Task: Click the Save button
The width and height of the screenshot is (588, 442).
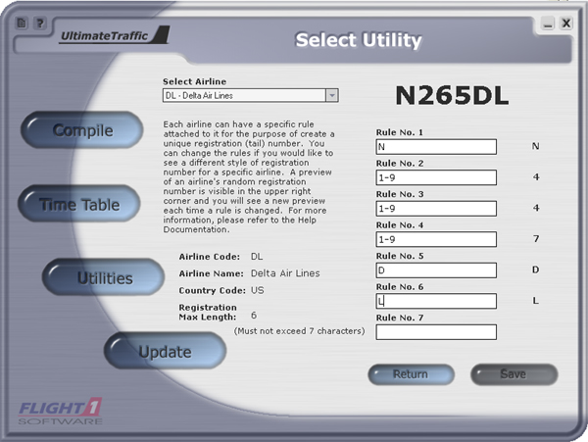Action: click(514, 374)
